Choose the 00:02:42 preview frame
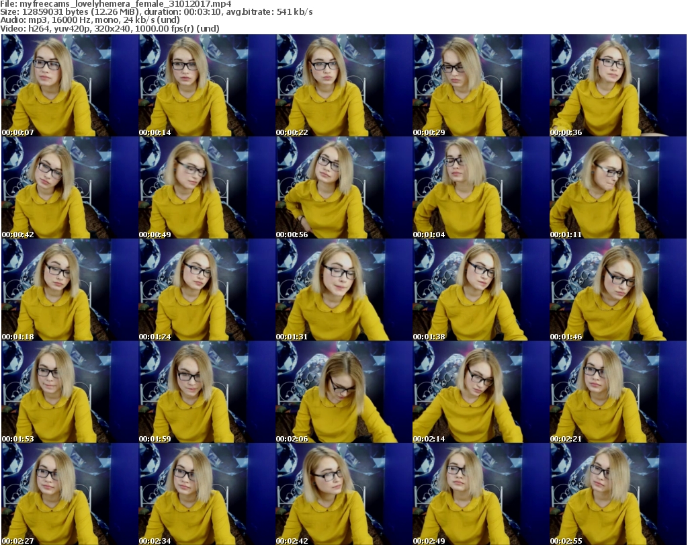 point(344,494)
